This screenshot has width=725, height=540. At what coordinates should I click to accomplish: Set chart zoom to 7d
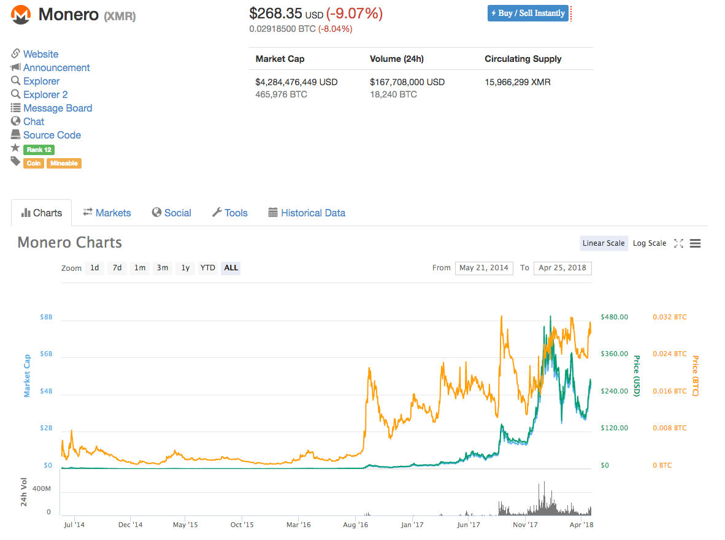(x=117, y=268)
